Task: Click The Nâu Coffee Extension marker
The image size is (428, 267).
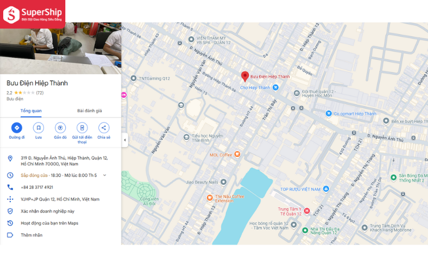Action: (x=210, y=198)
